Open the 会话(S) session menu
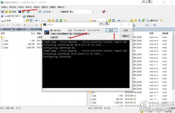175x113 pixels. tap(37, 7)
